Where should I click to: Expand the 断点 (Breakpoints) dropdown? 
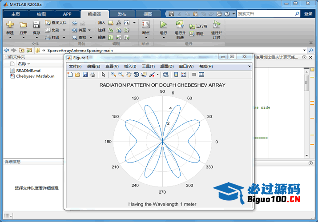145,38
